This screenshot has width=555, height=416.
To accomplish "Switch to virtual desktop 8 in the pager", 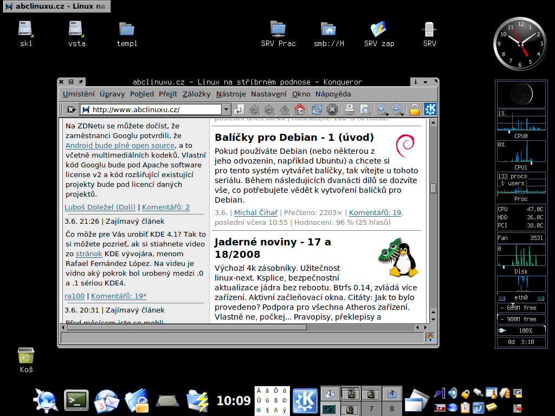I will pyautogui.click(x=392, y=408).
